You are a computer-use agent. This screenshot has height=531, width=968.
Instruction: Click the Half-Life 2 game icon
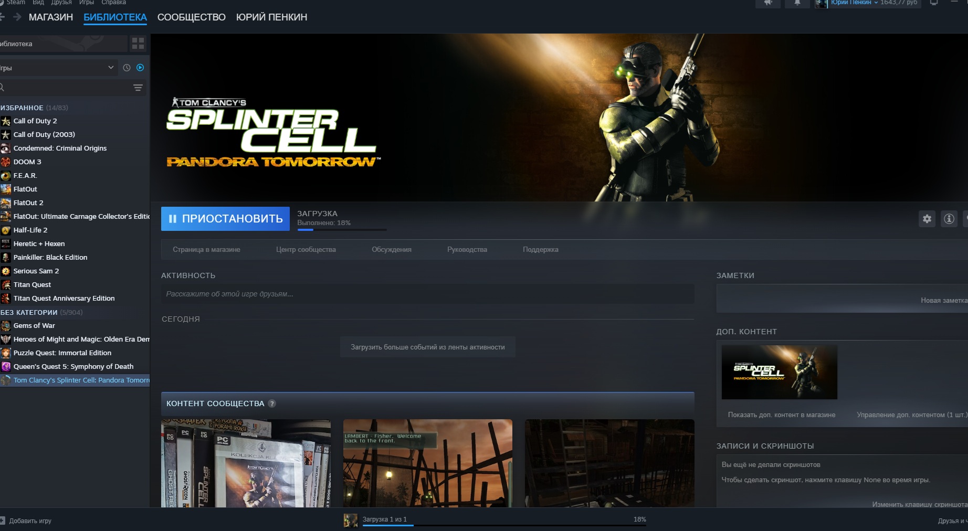tap(6, 230)
